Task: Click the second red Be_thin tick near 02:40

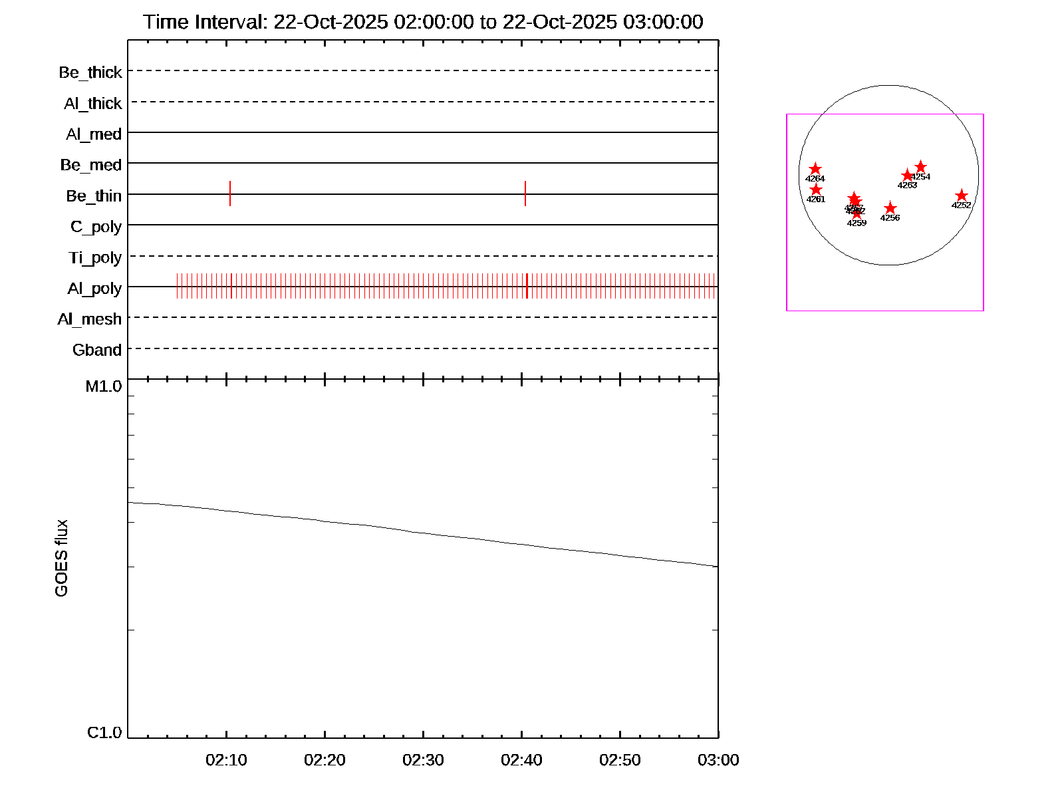Action: point(525,194)
